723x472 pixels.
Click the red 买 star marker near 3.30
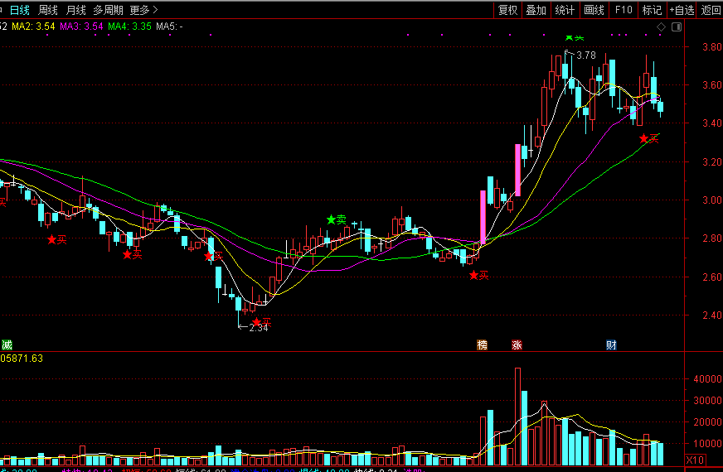click(x=648, y=138)
